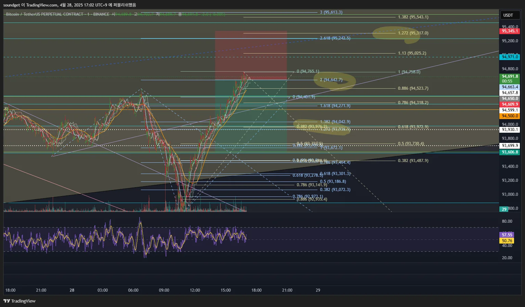Click the 09:00 time axis label
The image size is (525, 307).
pos(164,290)
